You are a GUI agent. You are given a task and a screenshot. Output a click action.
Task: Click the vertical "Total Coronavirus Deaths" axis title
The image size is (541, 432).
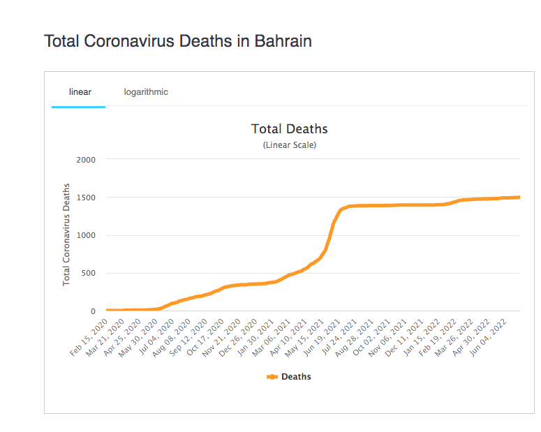point(67,234)
